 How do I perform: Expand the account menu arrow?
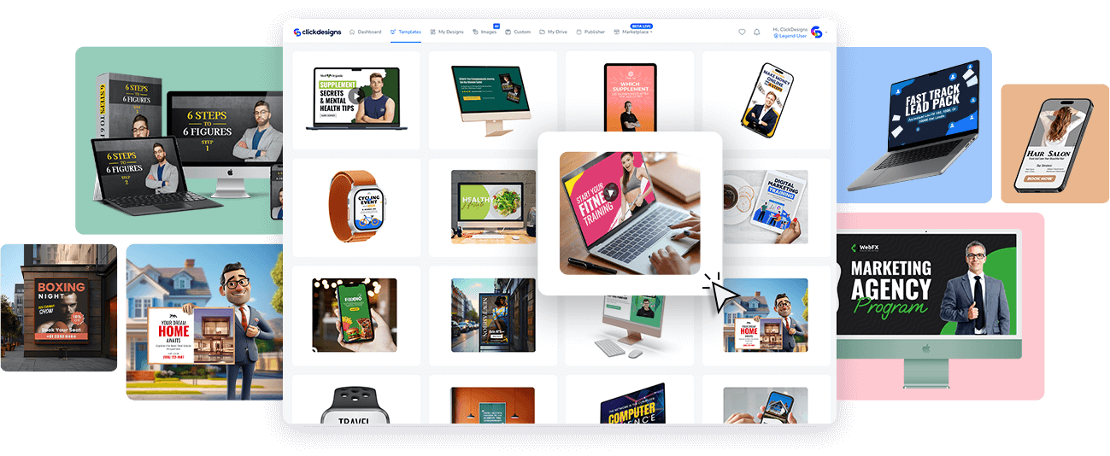pos(826,32)
